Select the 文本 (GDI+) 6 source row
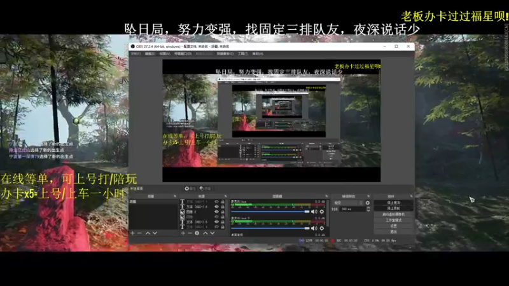 [202, 207]
